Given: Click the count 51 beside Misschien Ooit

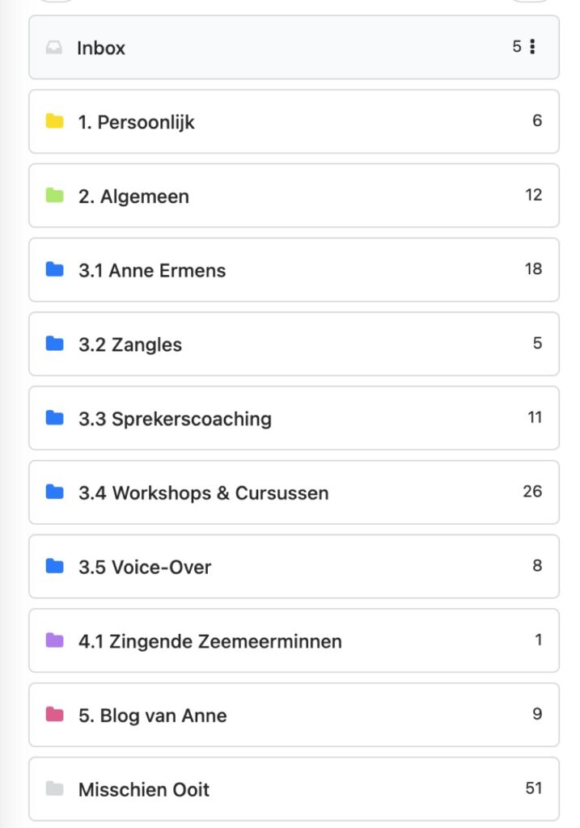Looking at the screenshot, I should (532, 788).
